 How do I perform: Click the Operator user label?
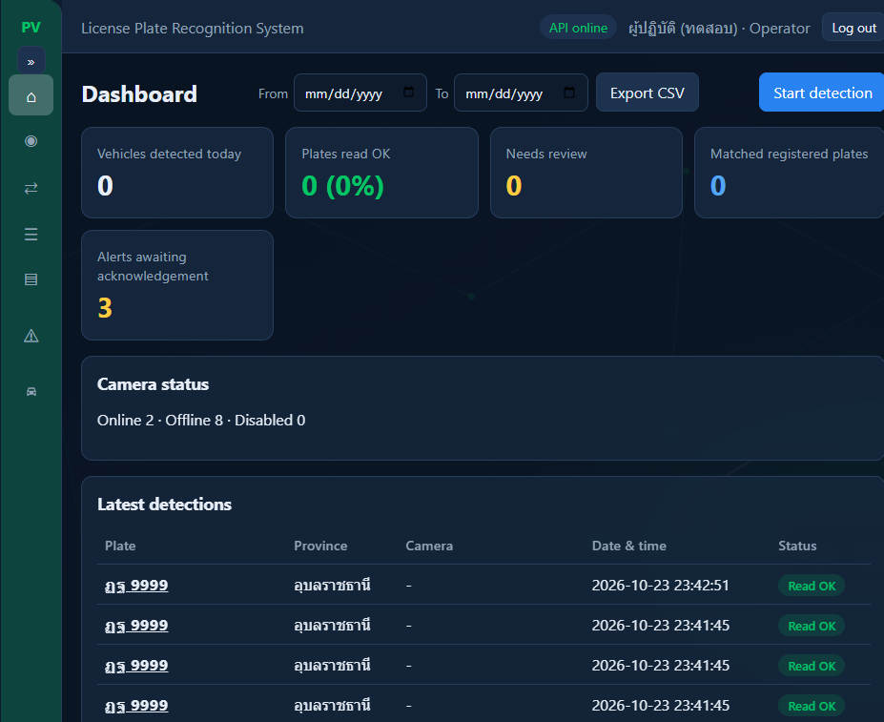[x=719, y=29]
